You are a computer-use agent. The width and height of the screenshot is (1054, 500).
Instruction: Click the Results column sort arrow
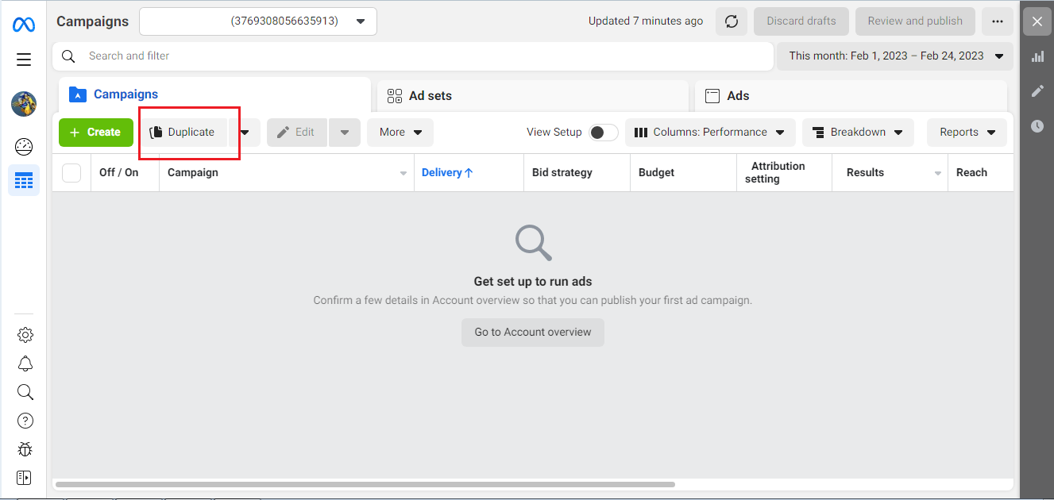[x=938, y=174]
